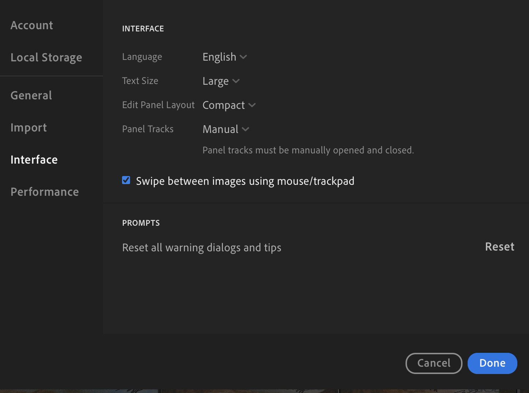Reset all warning dialogs and tips
This screenshot has width=529, height=393.
[499, 247]
